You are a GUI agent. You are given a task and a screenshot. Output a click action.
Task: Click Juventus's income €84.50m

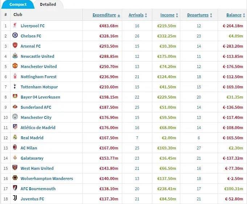tap(168, 199)
